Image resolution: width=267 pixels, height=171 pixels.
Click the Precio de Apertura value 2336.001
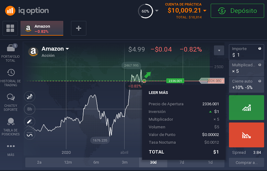(211, 104)
